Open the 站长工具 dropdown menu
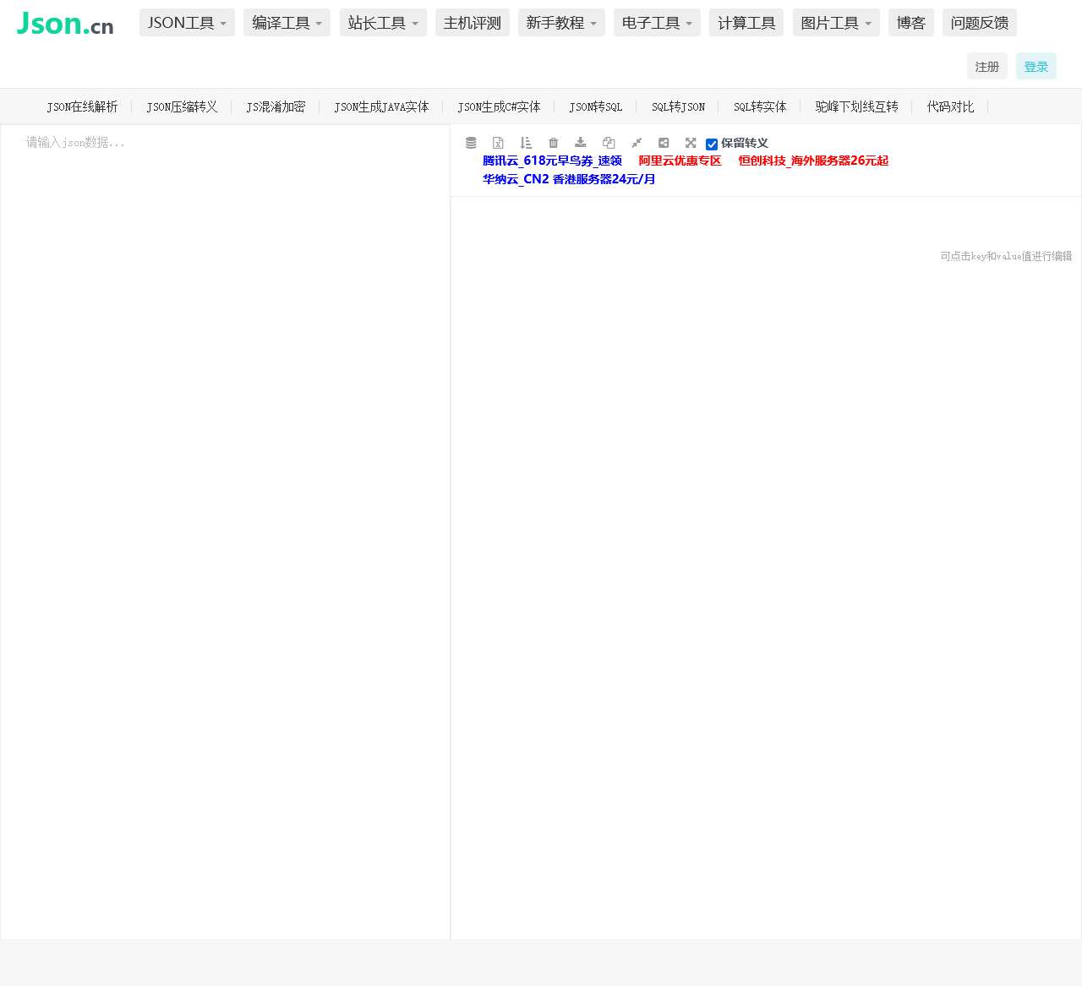This screenshot has width=1082, height=986. [383, 23]
